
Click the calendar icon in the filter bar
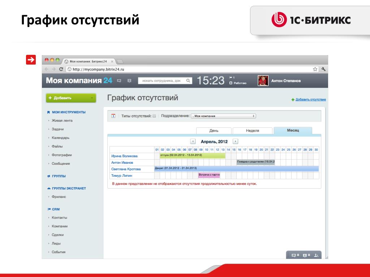[113, 116]
